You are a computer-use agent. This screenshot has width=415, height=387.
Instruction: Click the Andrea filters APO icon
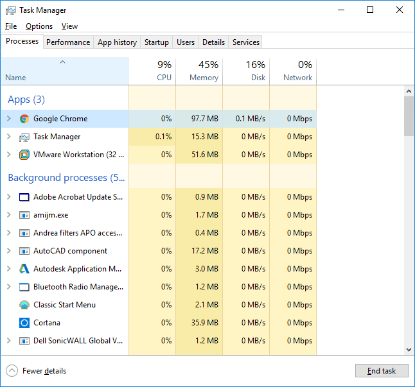tap(24, 233)
